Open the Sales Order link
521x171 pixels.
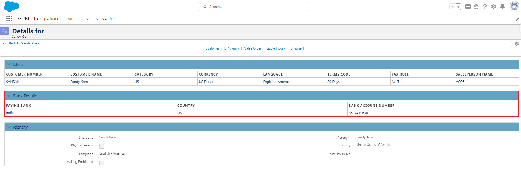pyautogui.click(x=253, y=48)
